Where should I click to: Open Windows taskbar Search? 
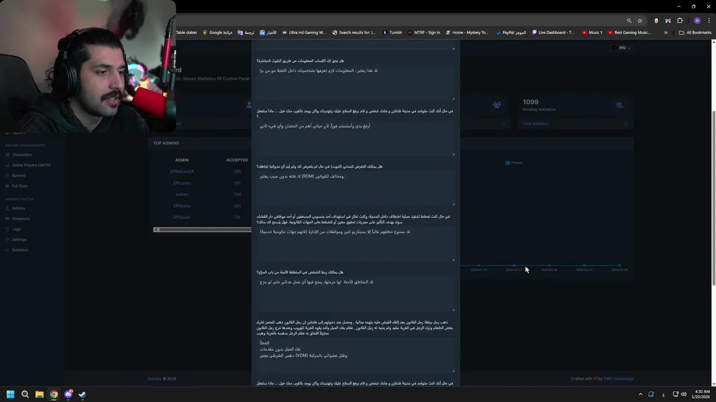coord(25,394)
